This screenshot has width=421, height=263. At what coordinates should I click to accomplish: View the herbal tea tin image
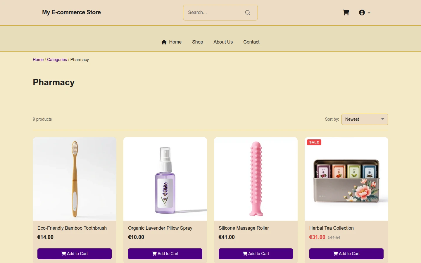point(346,179)
